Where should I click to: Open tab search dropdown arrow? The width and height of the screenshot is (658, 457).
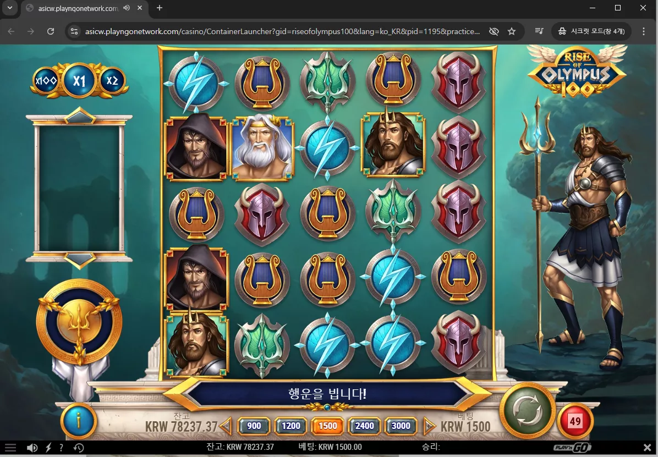pyautogui.click(x=10, y=8)
